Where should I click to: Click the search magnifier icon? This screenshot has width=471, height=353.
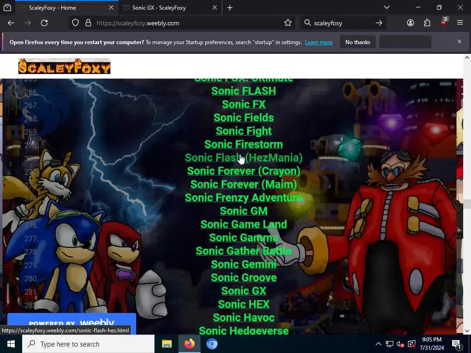click(307, 23)
